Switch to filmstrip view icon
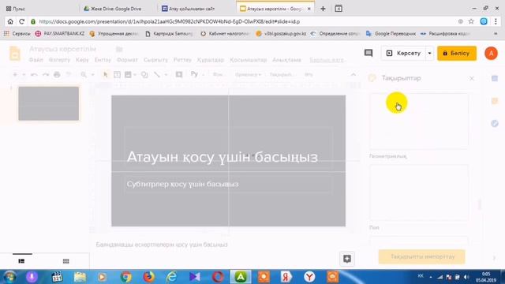This screenshot has width=505, height=284. click(21, 261)
